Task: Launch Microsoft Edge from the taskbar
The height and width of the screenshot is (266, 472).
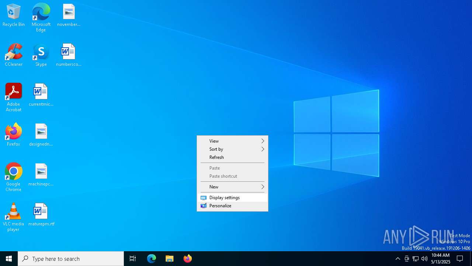Action: point(152,259)
